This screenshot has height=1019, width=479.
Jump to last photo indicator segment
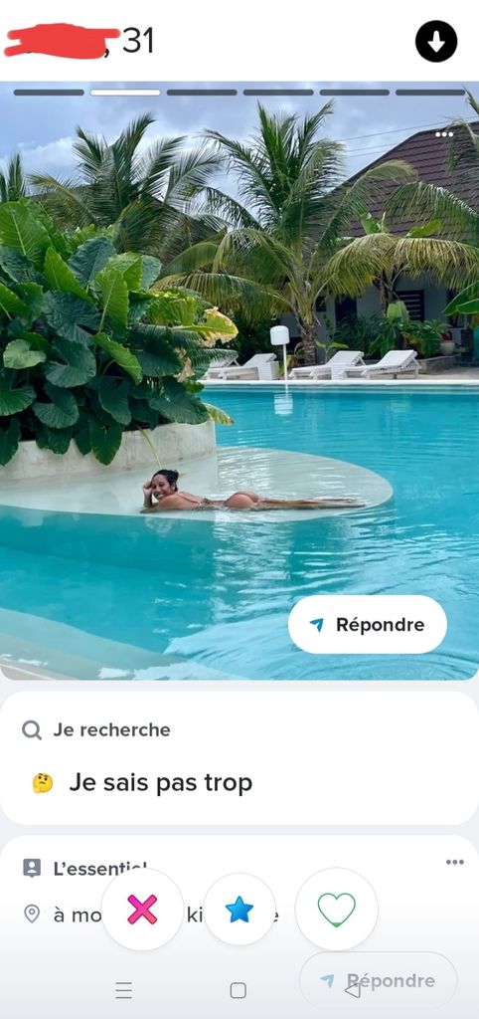431,93
